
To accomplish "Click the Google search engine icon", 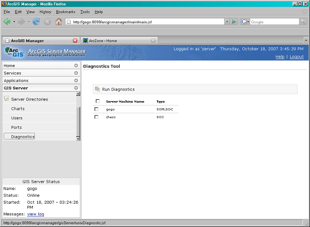I will tap(244, 22).
